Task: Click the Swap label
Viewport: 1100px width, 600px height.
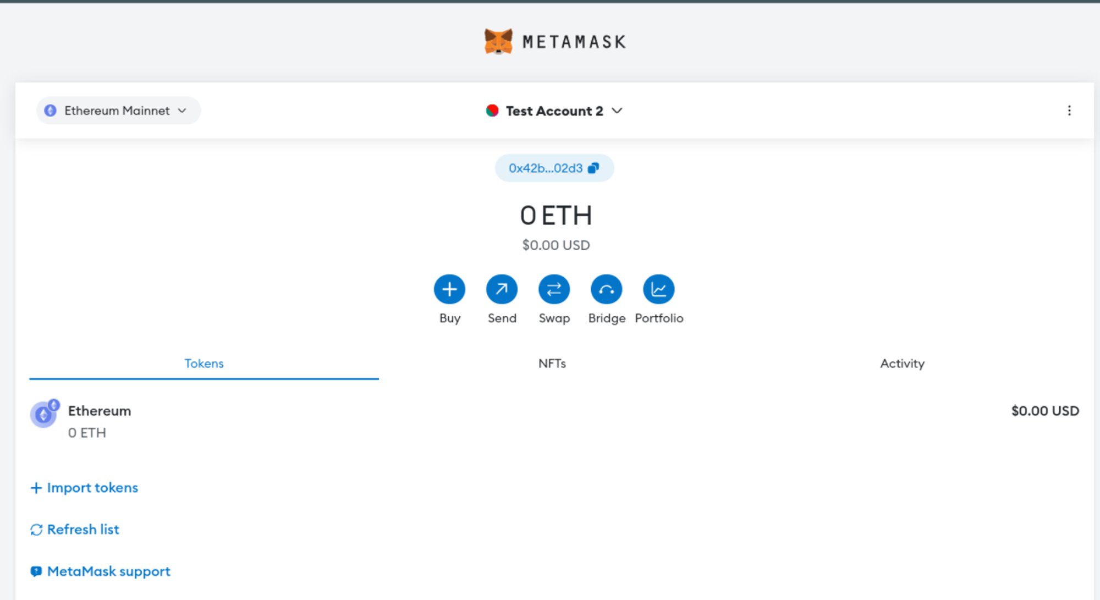Action: tap(554, 318)
